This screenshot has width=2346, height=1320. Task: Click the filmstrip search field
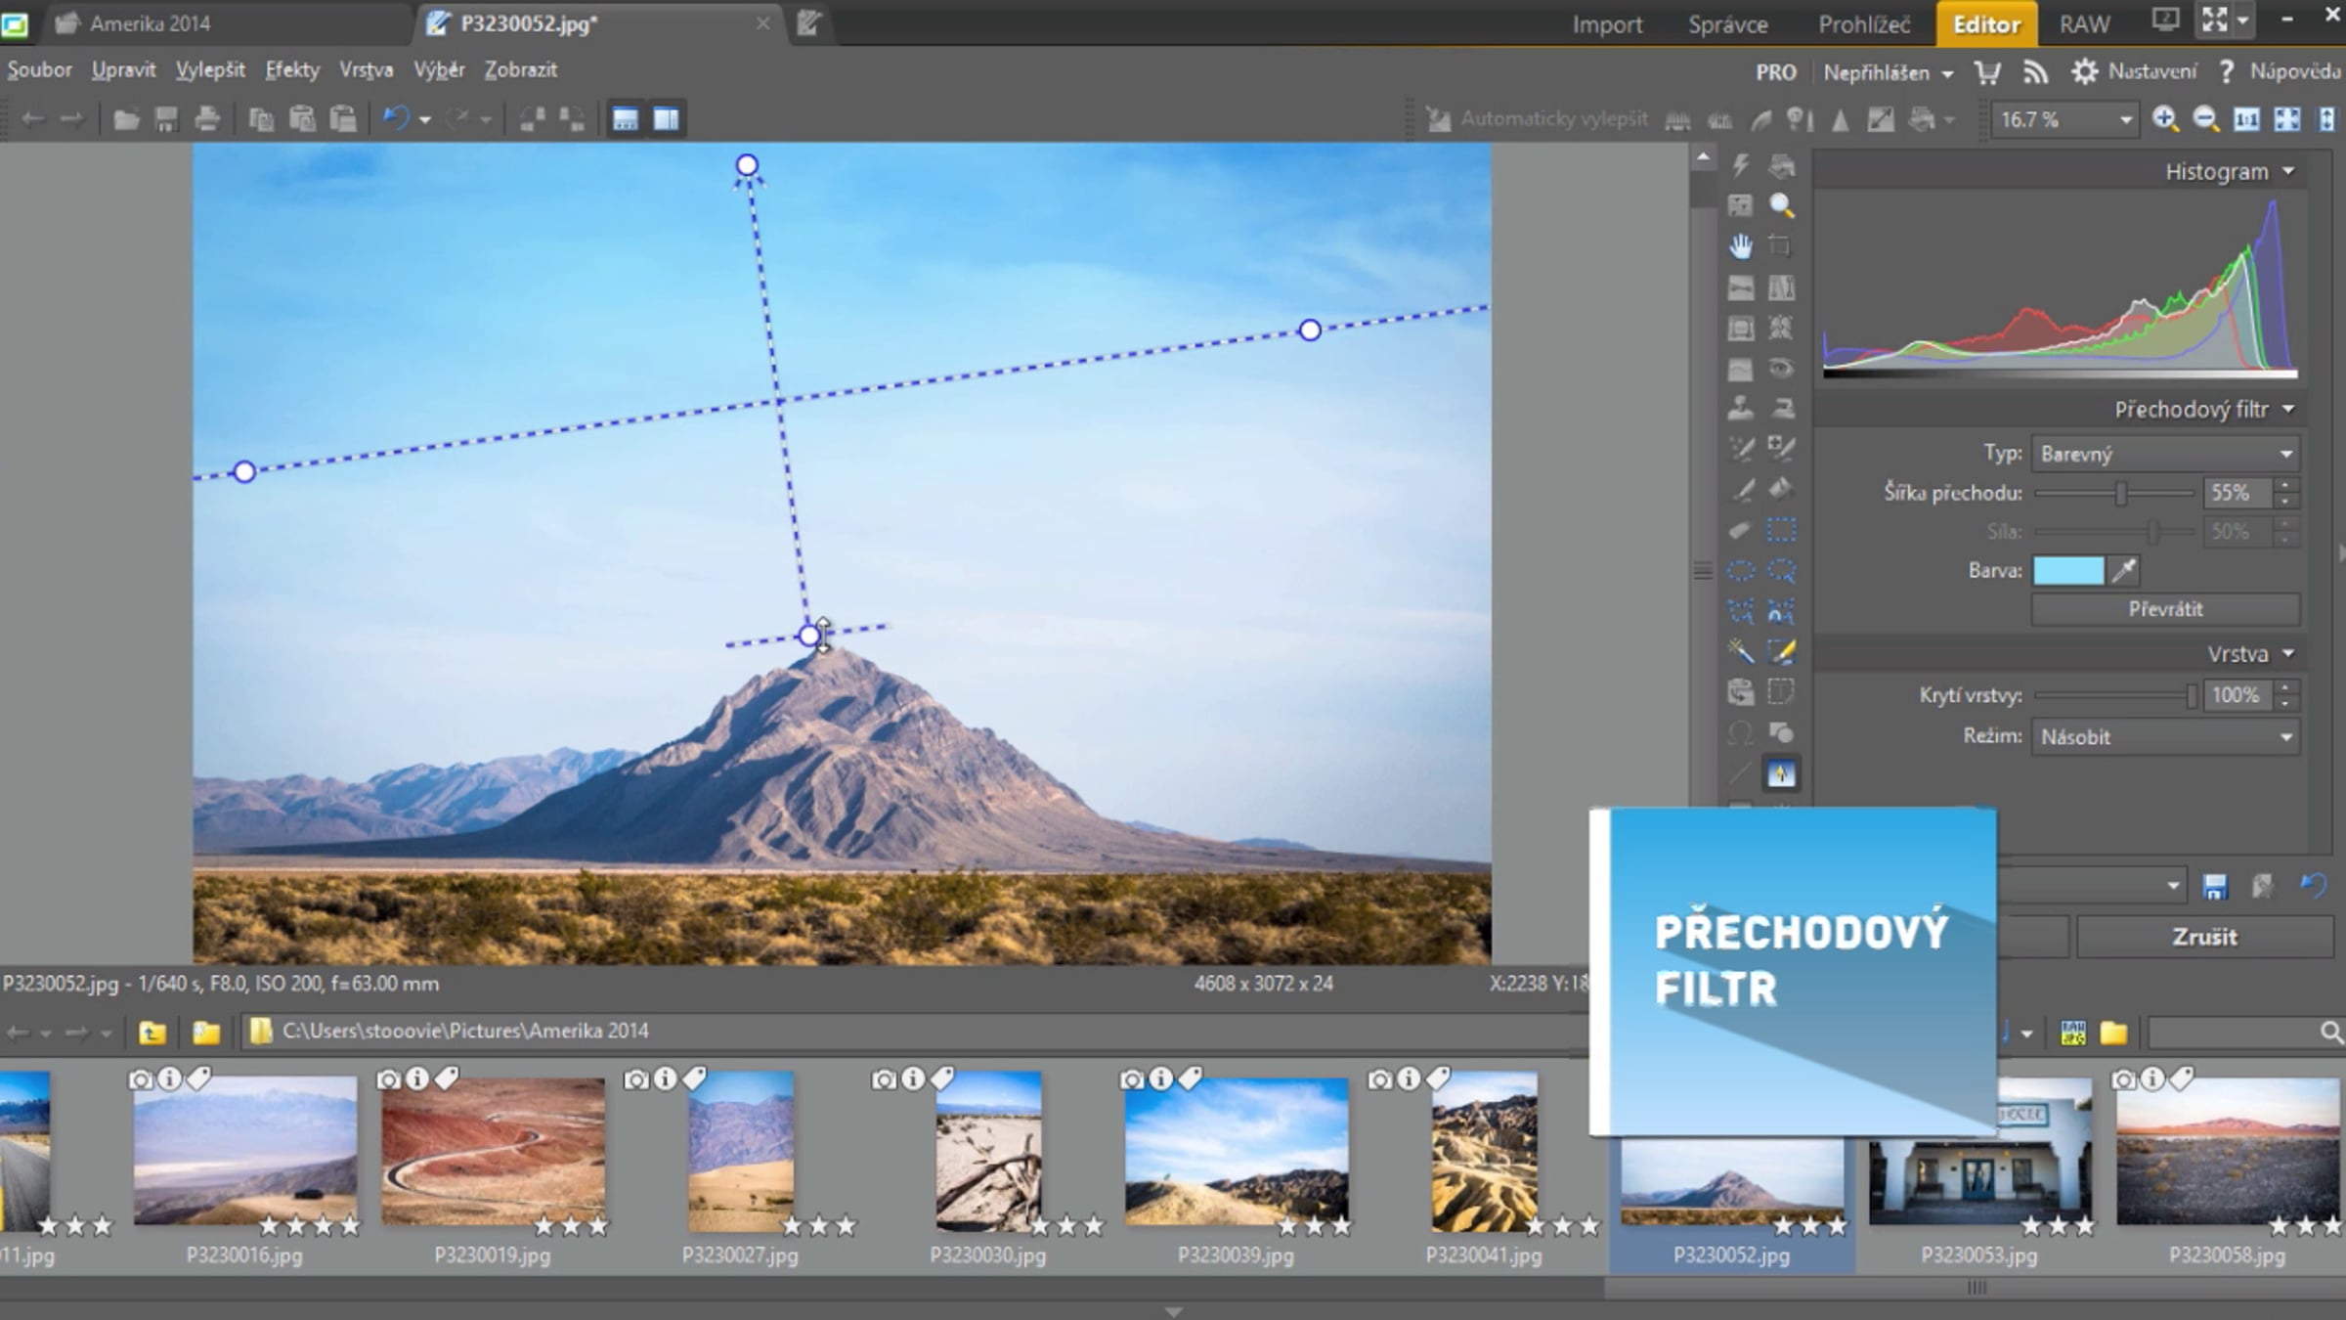(2244, 1033)
